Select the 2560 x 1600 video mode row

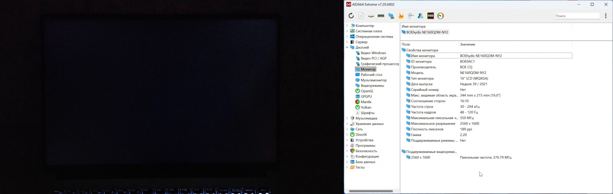pyautogui.click(x=489, y=157)
